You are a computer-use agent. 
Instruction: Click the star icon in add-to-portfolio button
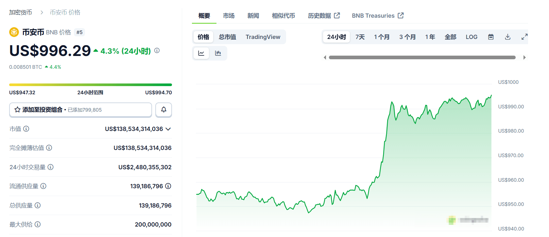(18, 110)
